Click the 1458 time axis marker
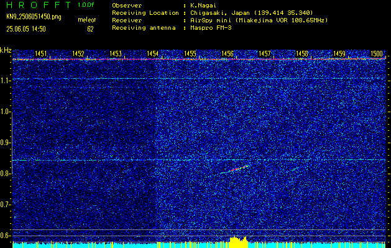Screen dimensions: 391x248 [x=302, y=53]
